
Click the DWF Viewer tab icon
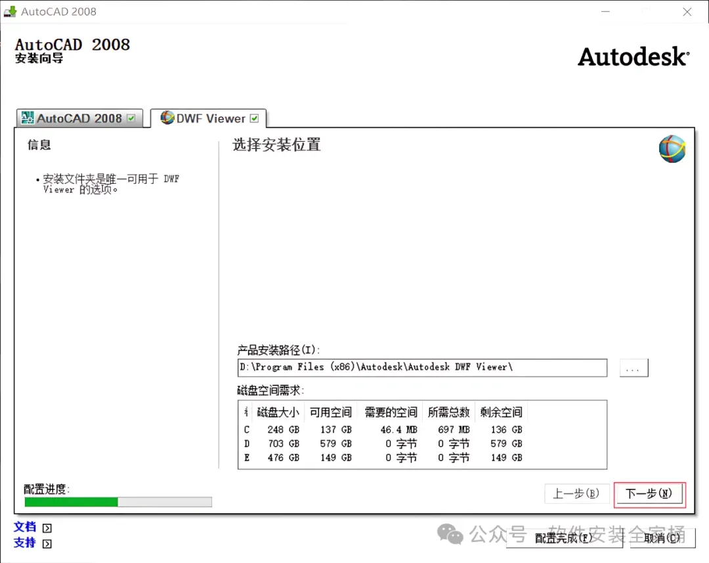167,117
